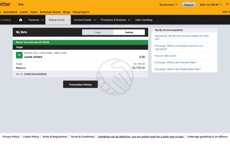Expand the Main balance €3,180.00 dropdown
Screen dimensions: 230x154
point(211,5)
